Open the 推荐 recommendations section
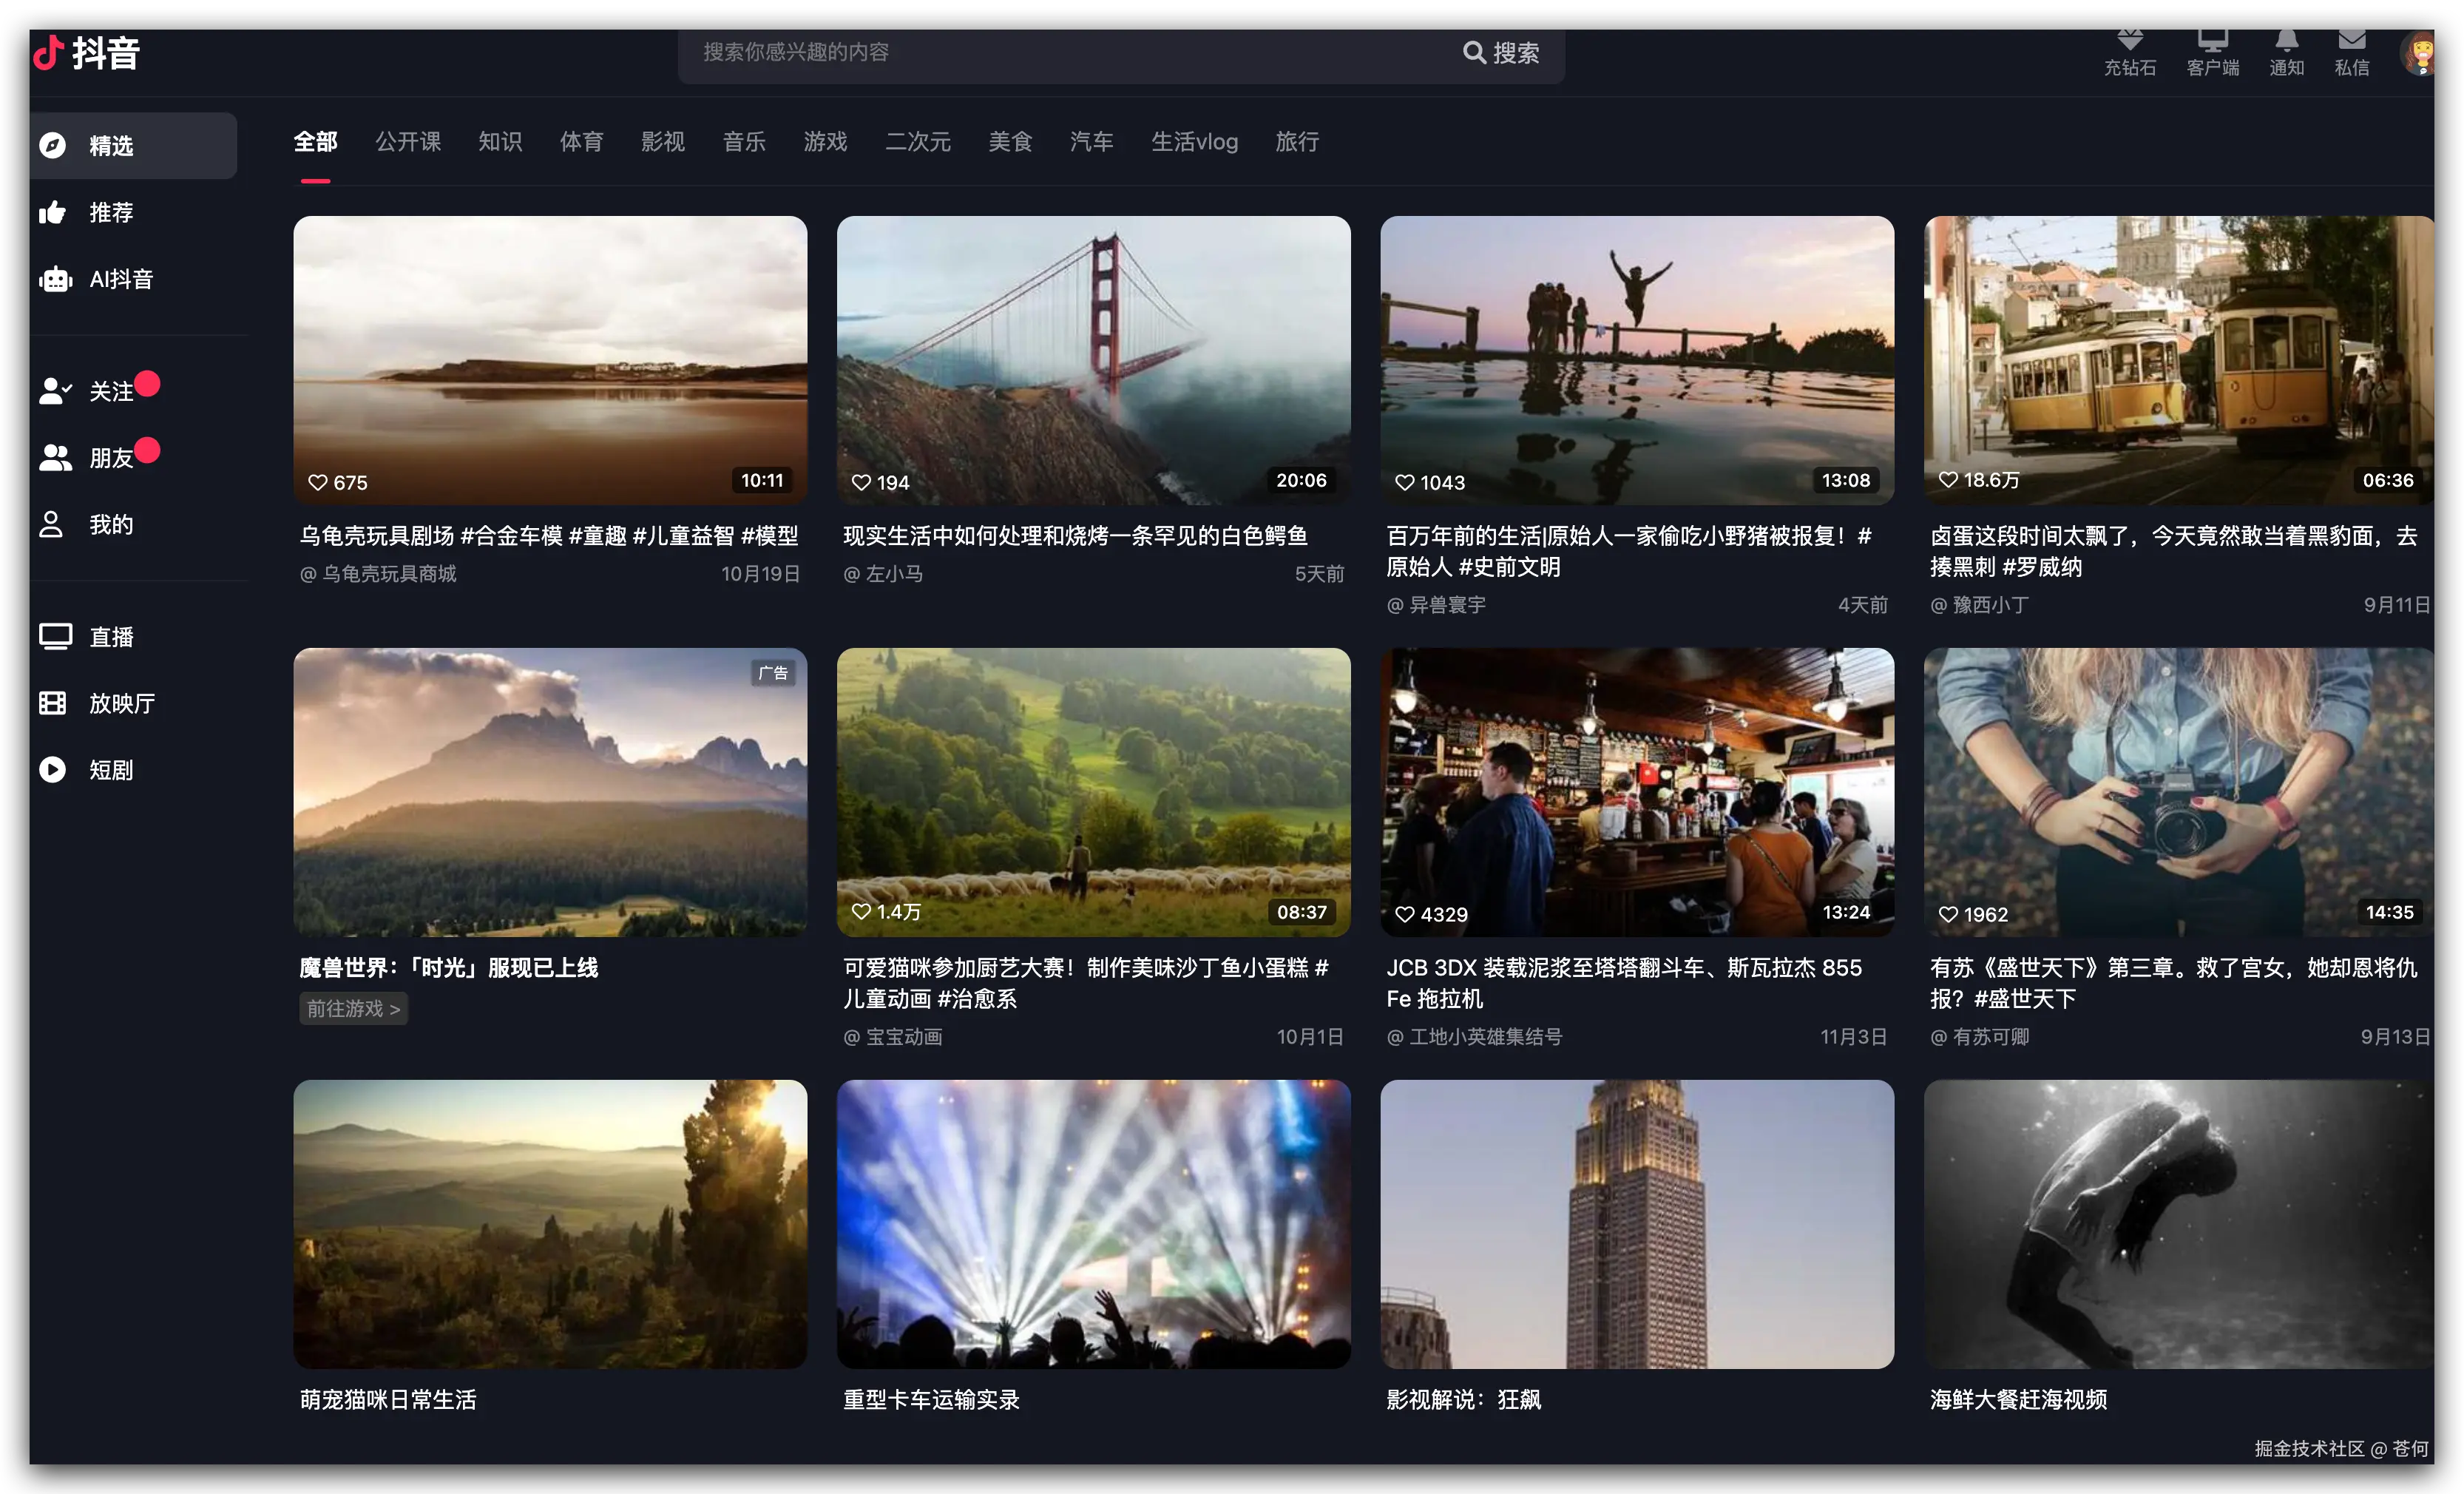 click(110, 212)
